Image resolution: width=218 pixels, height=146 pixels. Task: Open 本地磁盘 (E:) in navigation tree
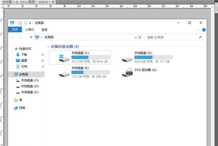click(x=30, y=92)
